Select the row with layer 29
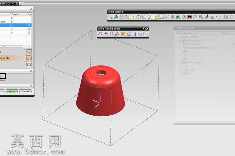The image size is (235, 156). (x=16, y=33)
